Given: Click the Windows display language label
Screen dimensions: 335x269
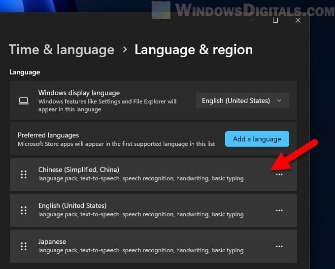Looking at the screenshot, I should pos(79,93).
